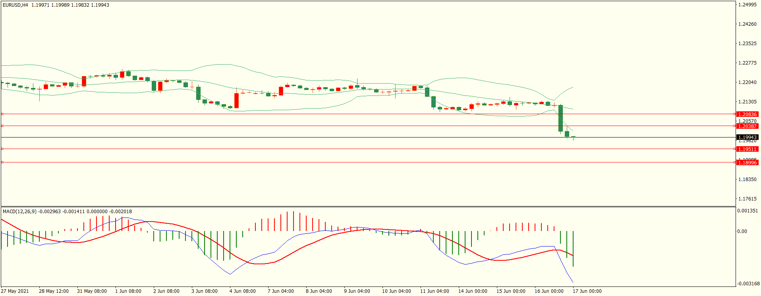Select the 1.20387 horizontal line price tag
The image size is (761, 296).
pyautogui.click(x=747, y=126)
